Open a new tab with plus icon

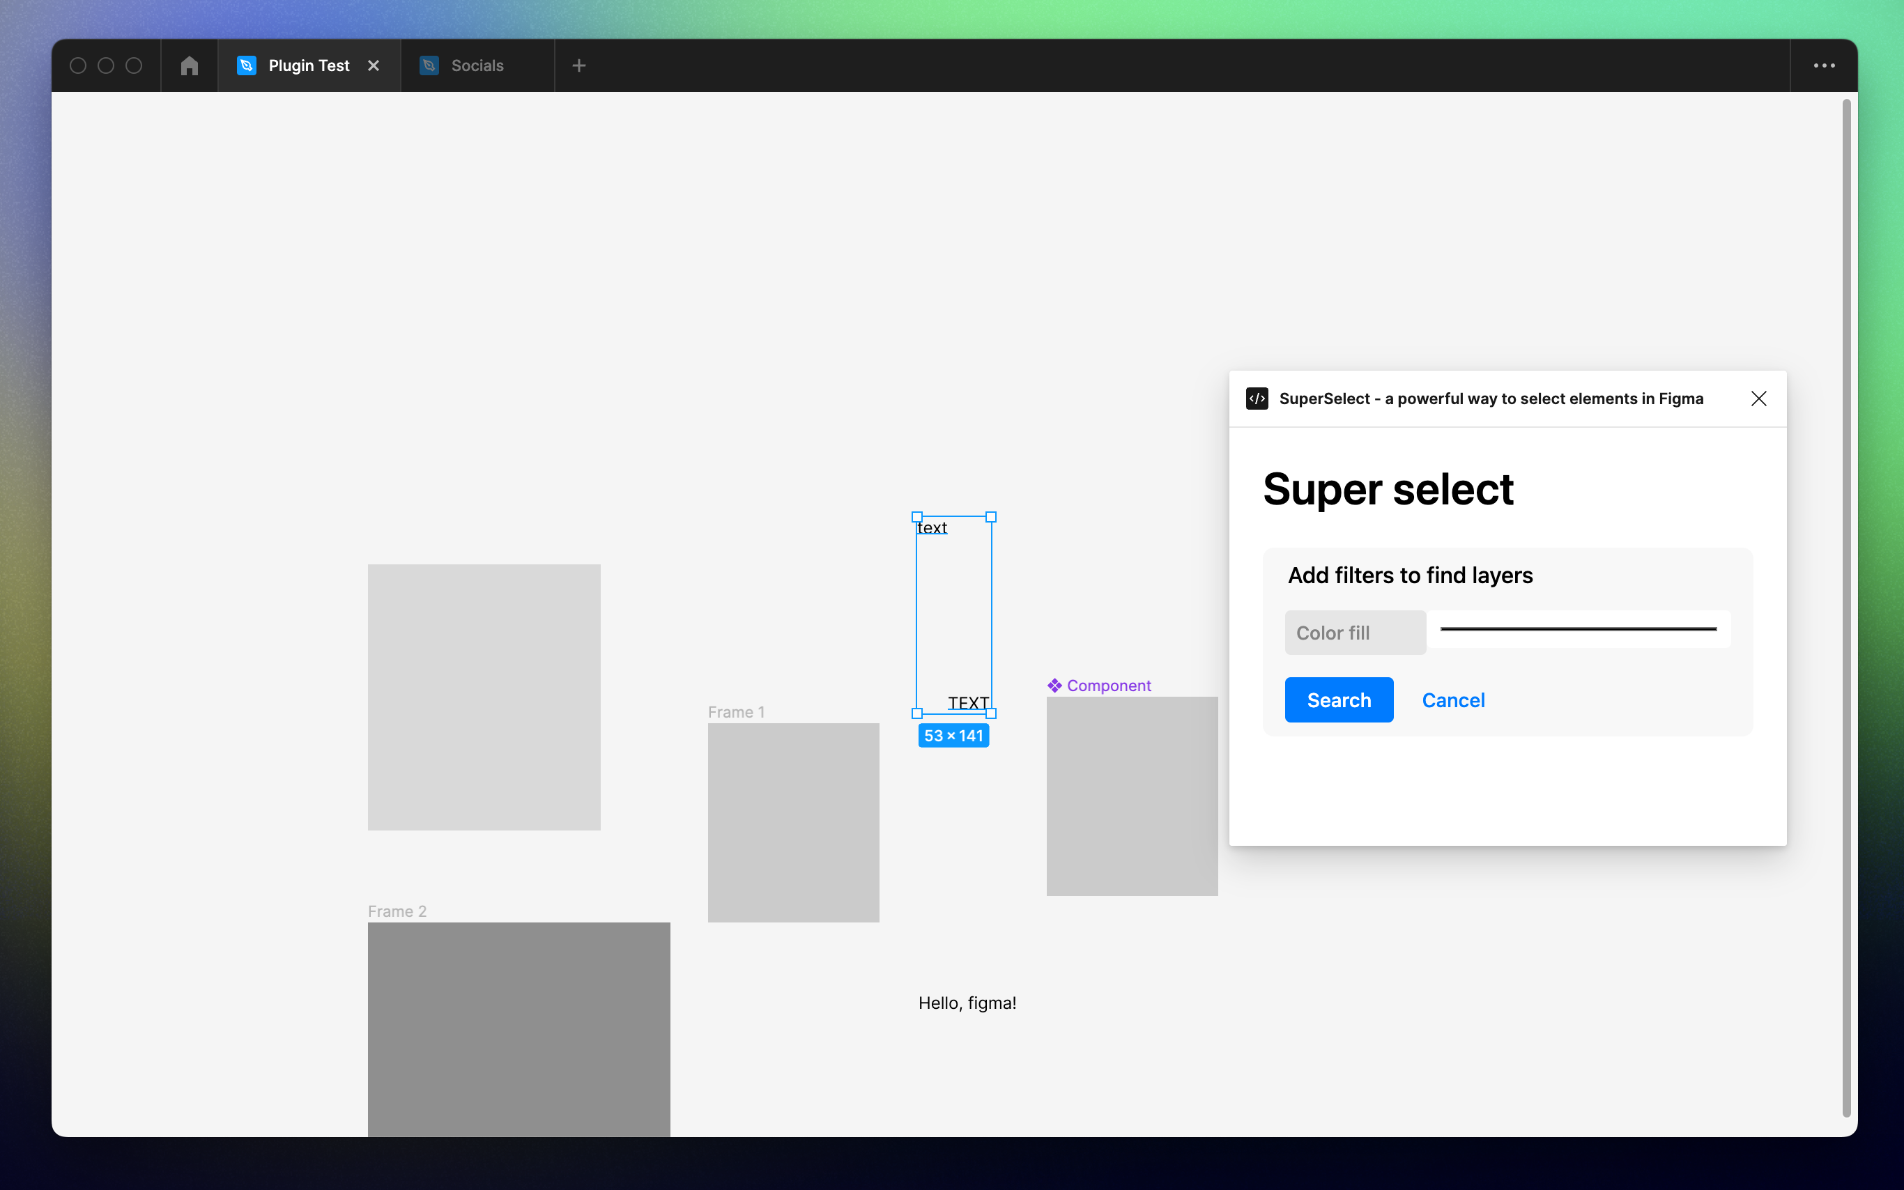click(578, 65)
